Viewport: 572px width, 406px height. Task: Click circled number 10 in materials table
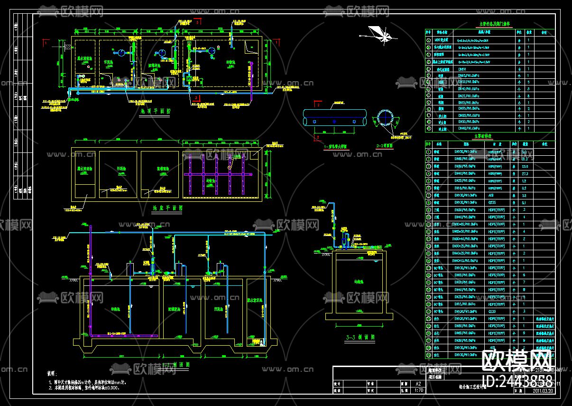(428, 217)
